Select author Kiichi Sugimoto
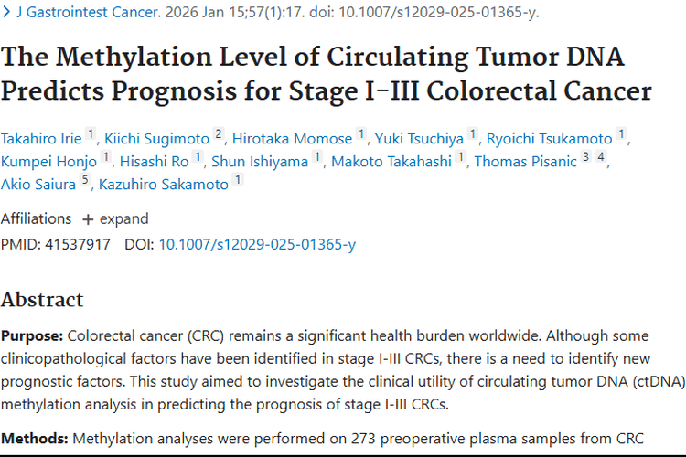The height and width of the screenshot is (457, 686). [x=155, y=139]
